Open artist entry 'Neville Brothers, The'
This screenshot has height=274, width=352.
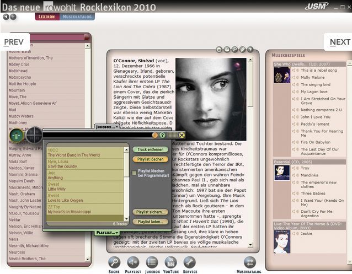[x=27, y=259]
